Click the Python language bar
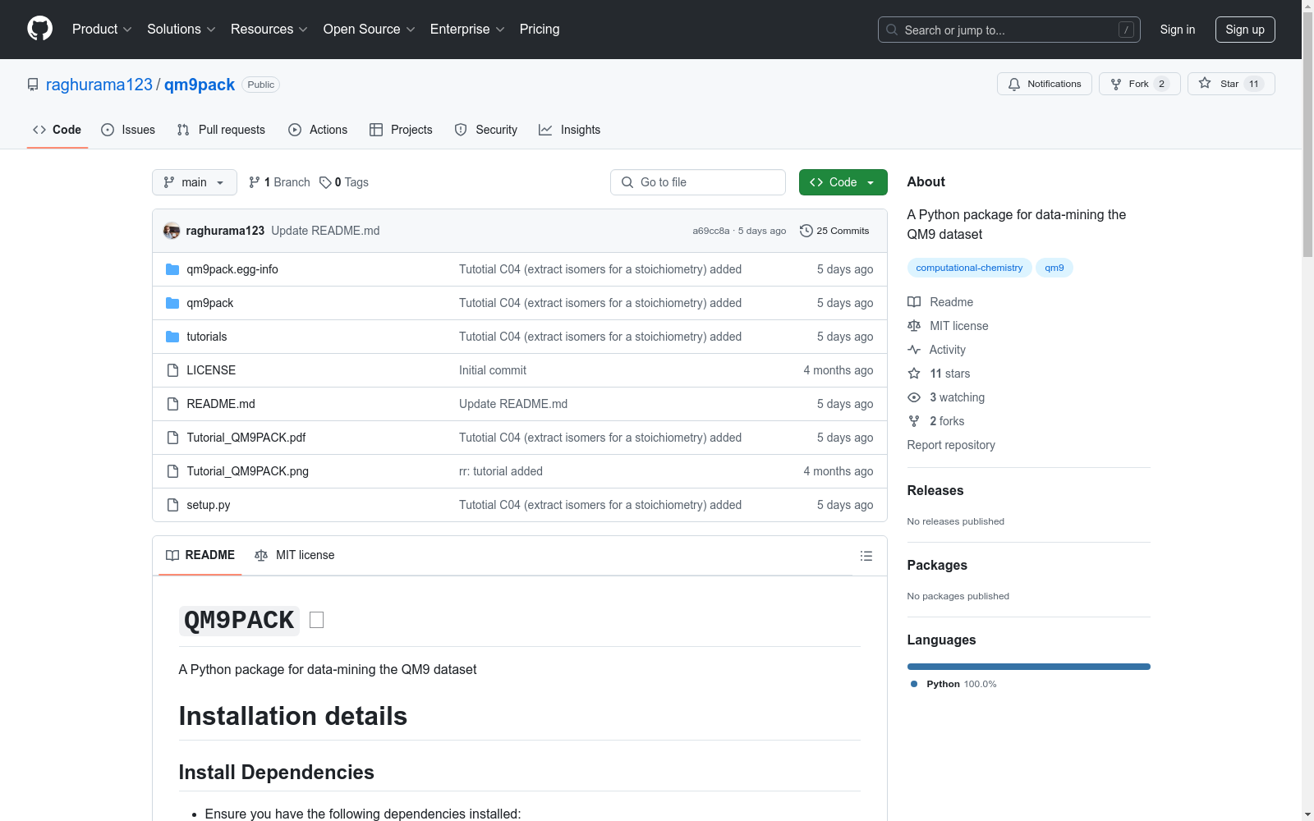Viewport: 1314px width, 821px height. (1028, 667)
